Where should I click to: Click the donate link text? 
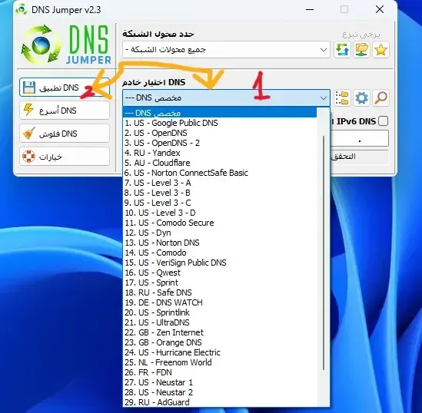click(x=361, y=35)
